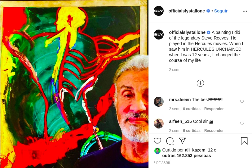Reply to arfeen_515's comment
Screen dimensions: 252x168
coord(214,131)
